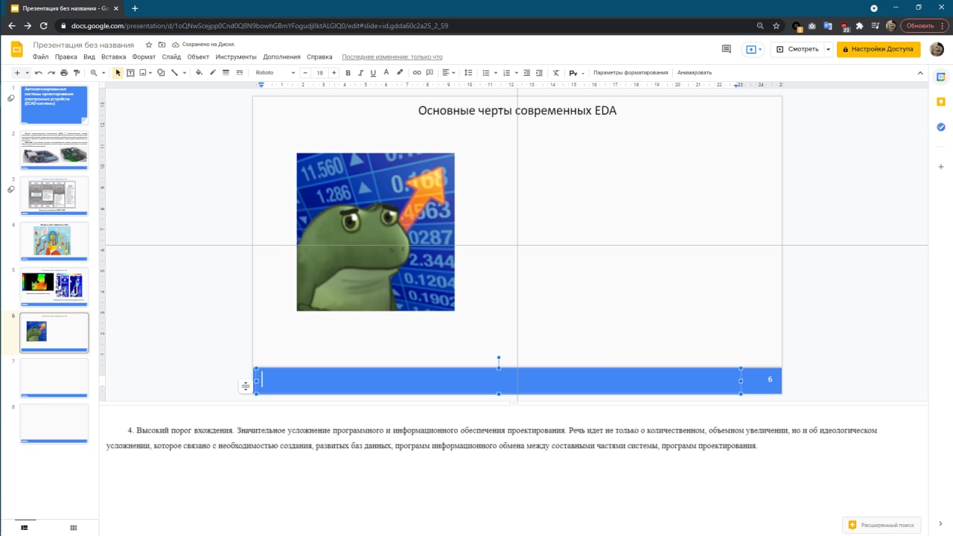Switch to grid view at bottom left
The image size is (953, 536).
click(x=73, y=527)
